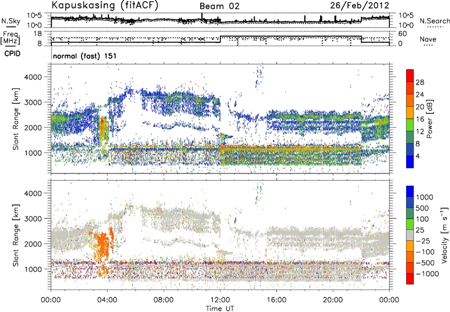The height and width of the screenshot is (312, 450).
Task: Click the '-1000' velocity colorbar tick label
Action: click(427, 274)
